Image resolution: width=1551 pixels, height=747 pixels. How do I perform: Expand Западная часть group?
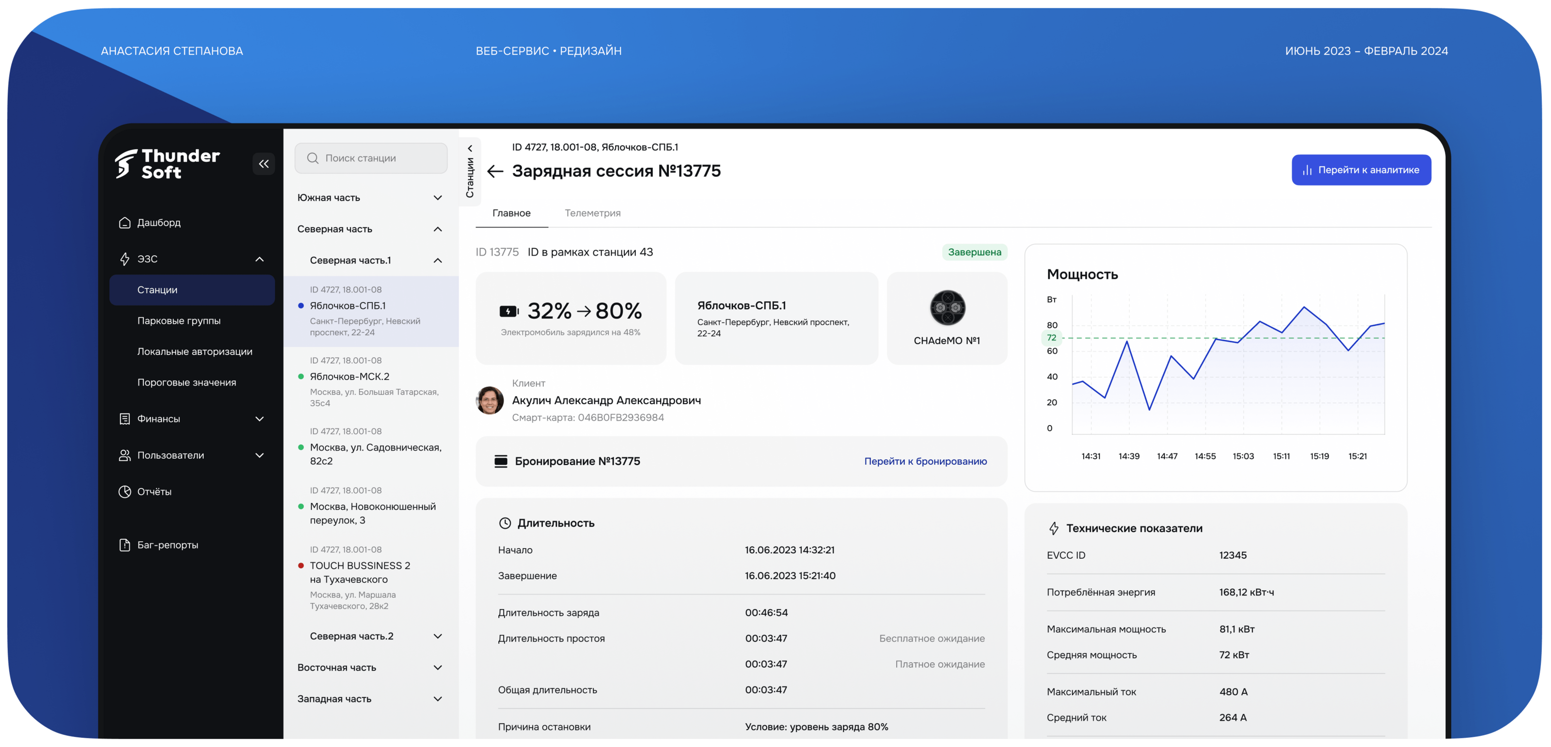438,699
